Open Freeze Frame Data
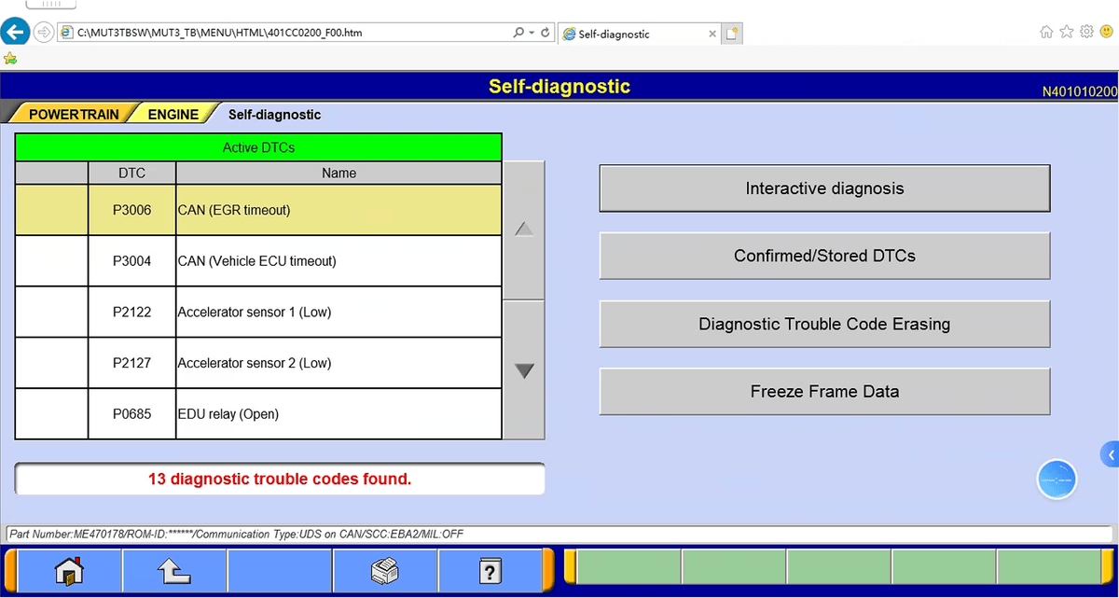 824,392
